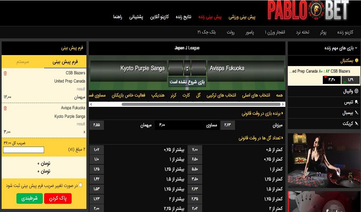Viewport: 361px width, 212px height.
Task: Enable auto-submit on odds change checkbox
Action: point(80,185)
